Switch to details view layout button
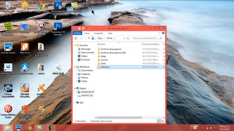The width and height of the screenshot is (234, 131). pos(159,121)
